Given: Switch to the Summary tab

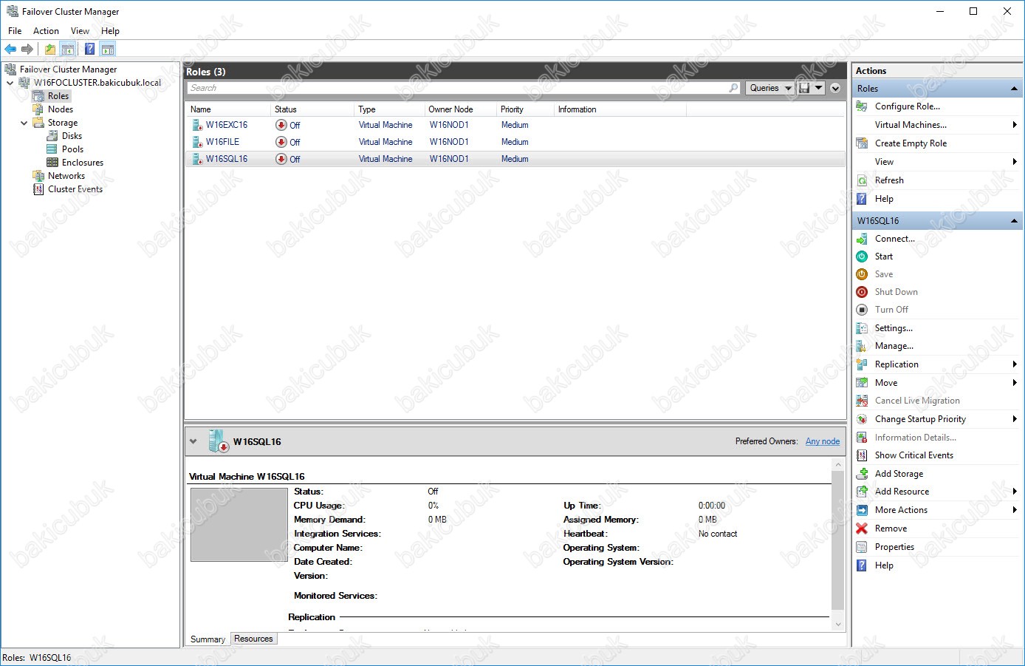Looking at the screenshot, I should point(208,639).
